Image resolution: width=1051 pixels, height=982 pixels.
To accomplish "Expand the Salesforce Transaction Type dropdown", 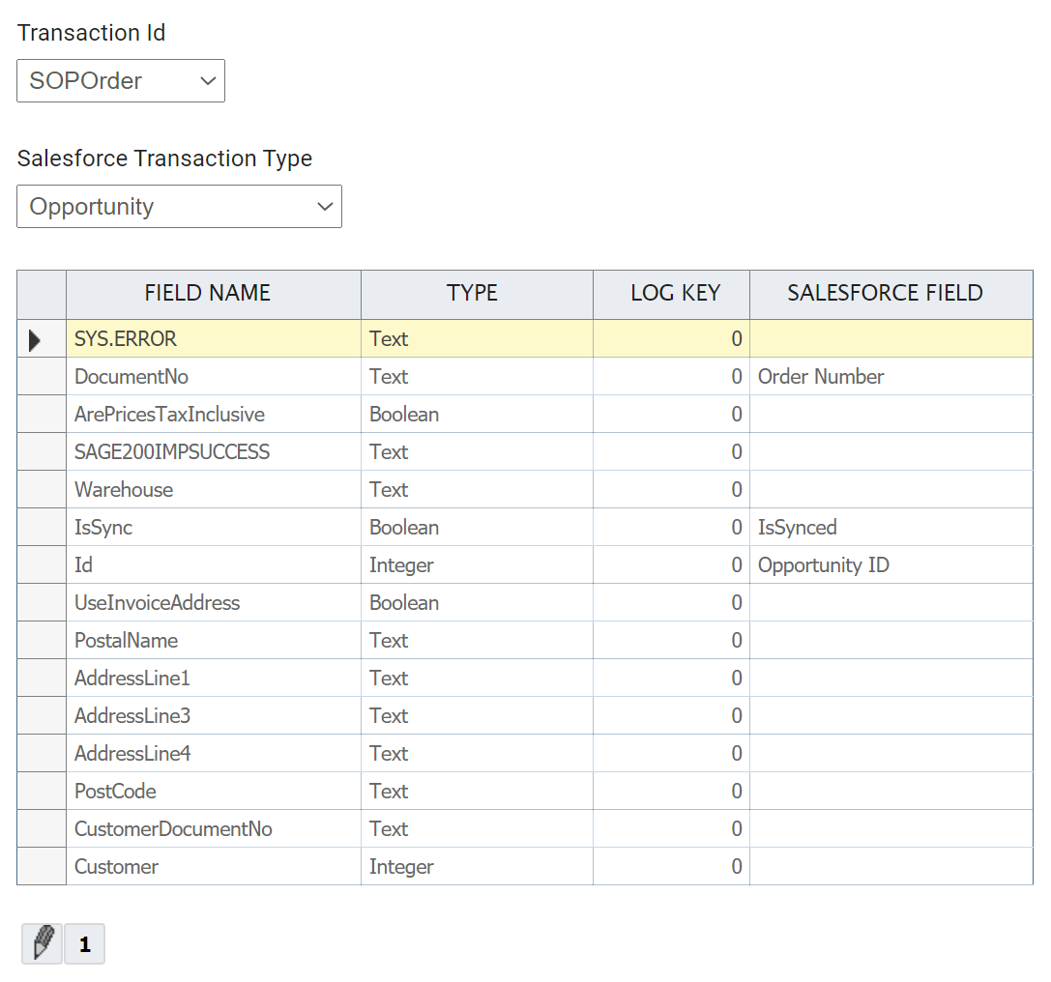I will [179, 207].
